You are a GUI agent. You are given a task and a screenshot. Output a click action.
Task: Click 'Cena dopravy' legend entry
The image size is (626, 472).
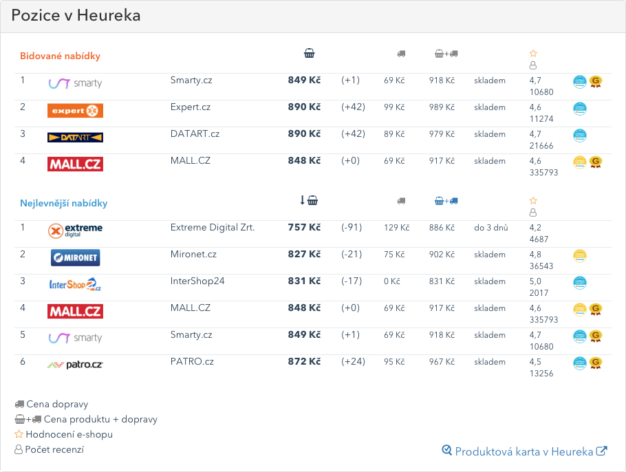52,404
